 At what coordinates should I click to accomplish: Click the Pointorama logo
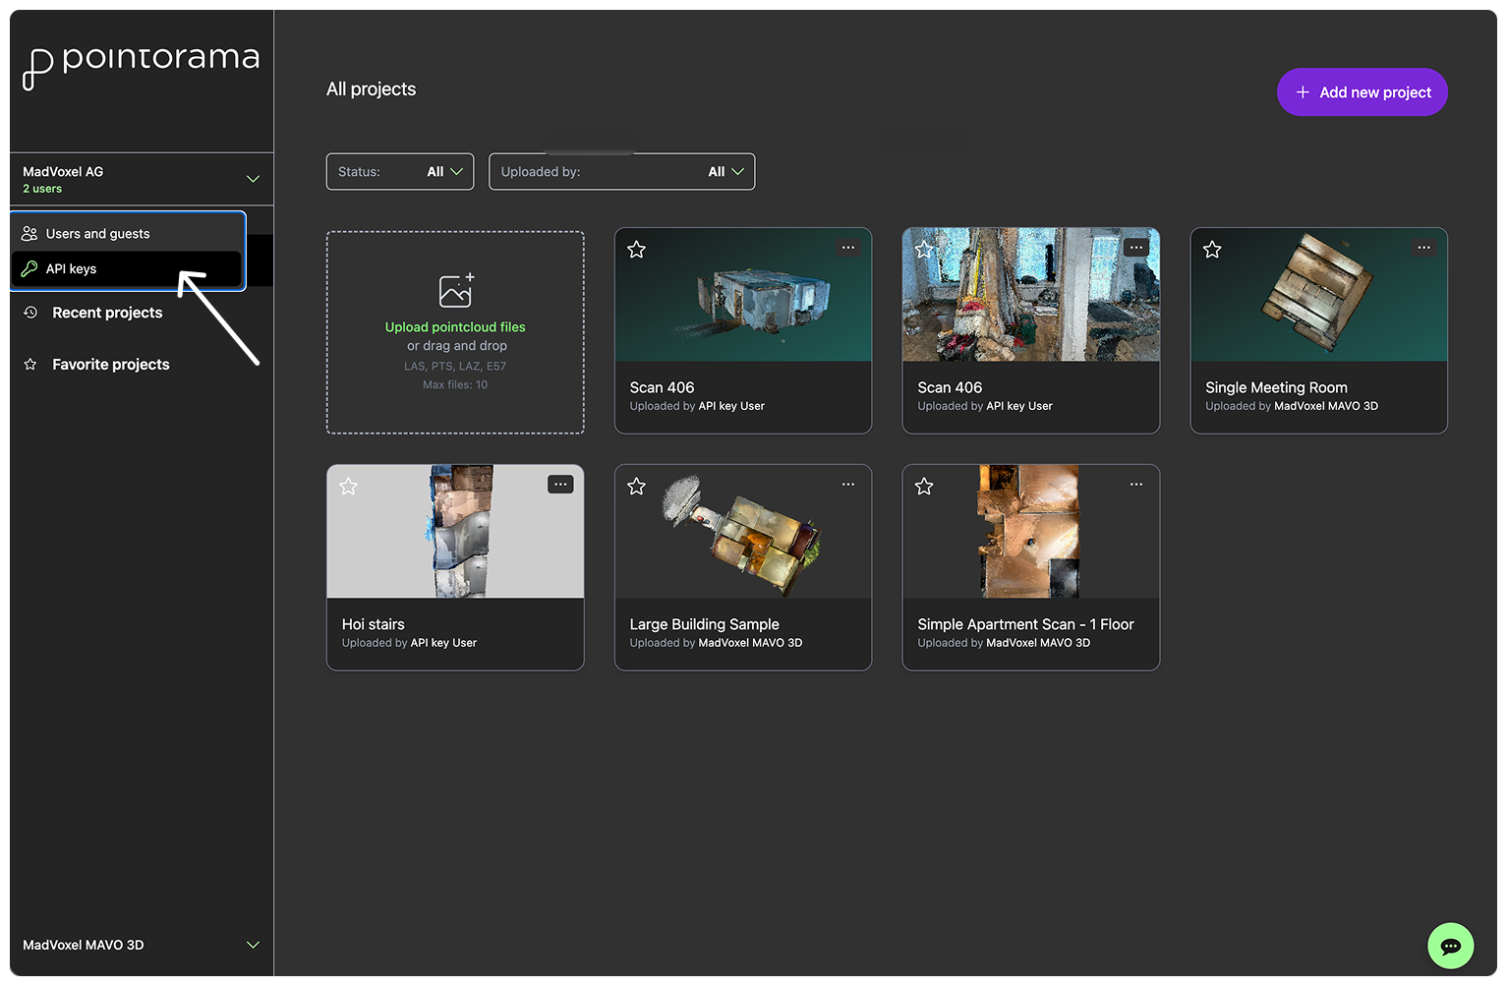coord(141,65)
